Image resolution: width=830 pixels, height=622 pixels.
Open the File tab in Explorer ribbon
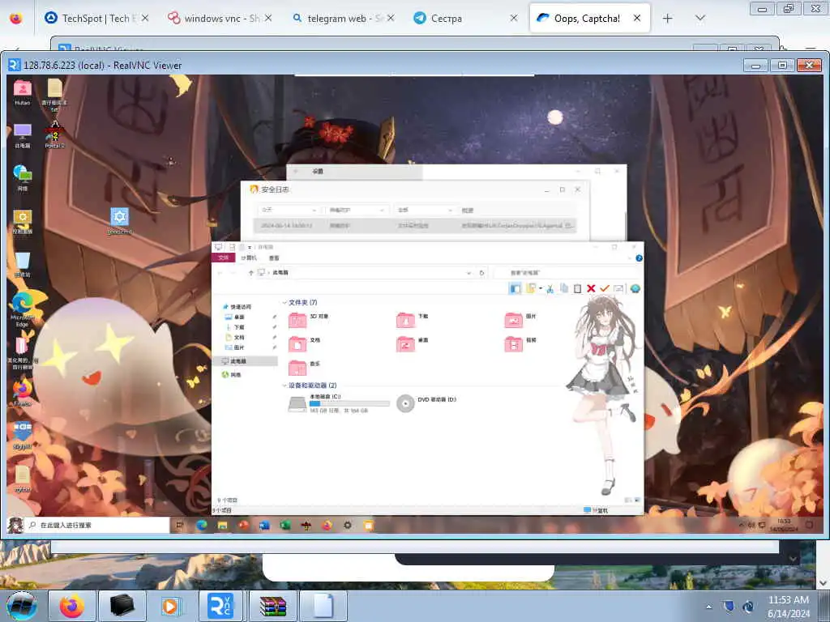[224, 258]
